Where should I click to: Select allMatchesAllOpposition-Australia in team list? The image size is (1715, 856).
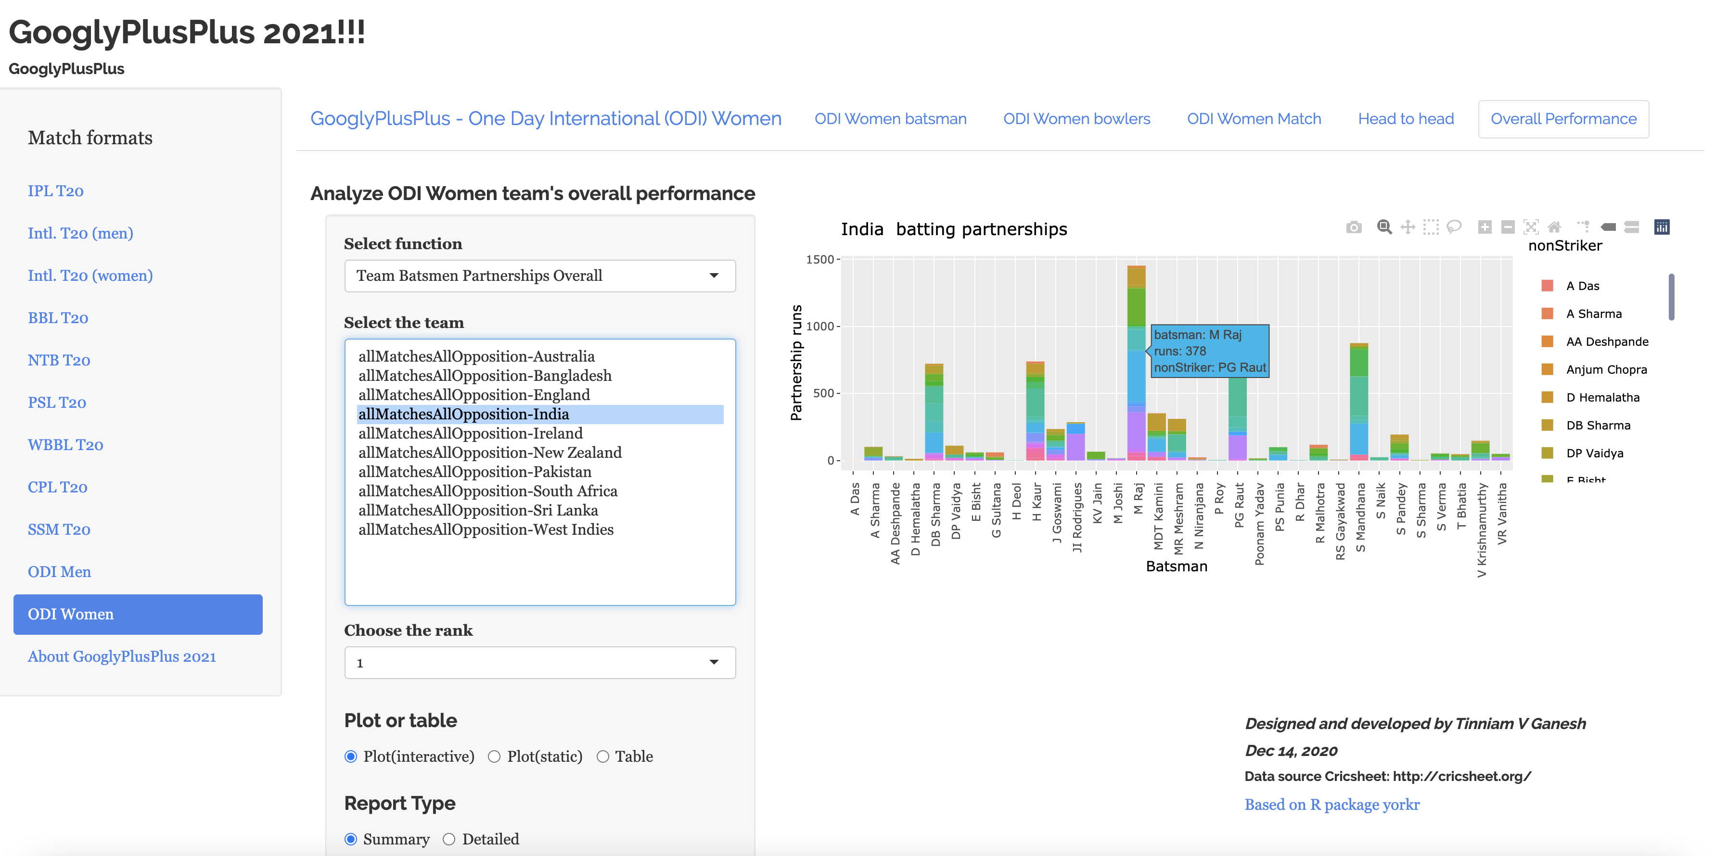coord(476,356)
